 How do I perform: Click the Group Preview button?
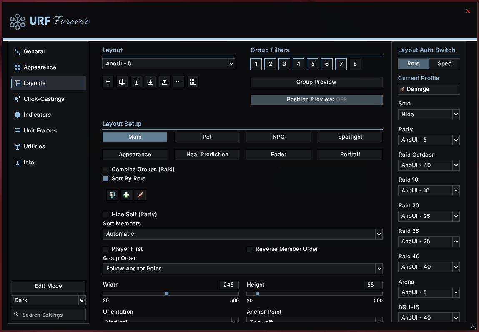point(316,82)
